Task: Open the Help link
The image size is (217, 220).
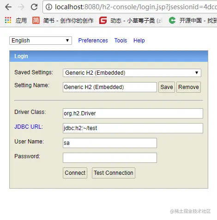Action: pyautogui.click(x=139, y=41)
